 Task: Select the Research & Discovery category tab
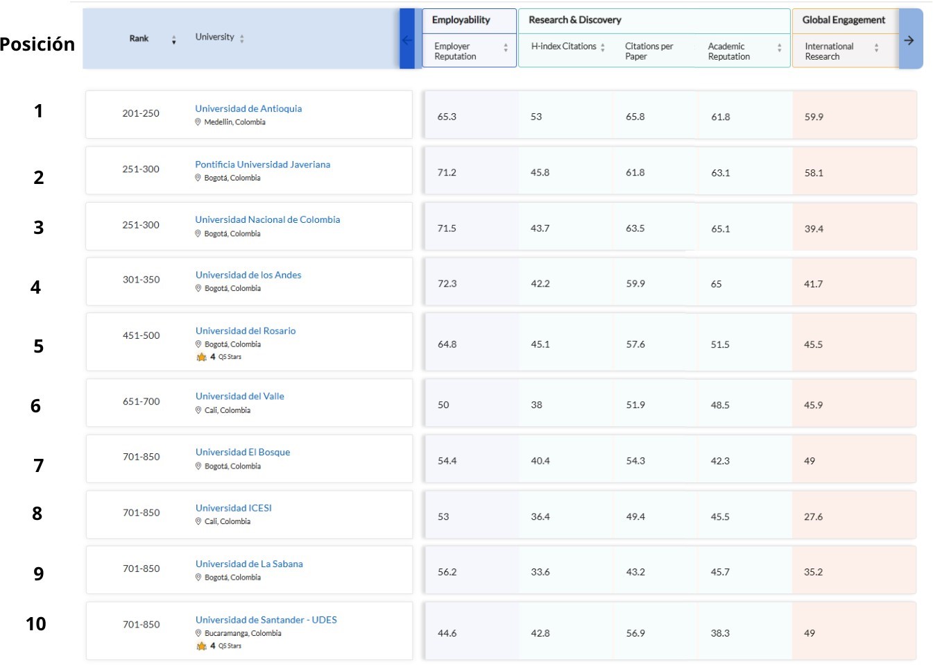pyautogui.click(x=575, y=20)
